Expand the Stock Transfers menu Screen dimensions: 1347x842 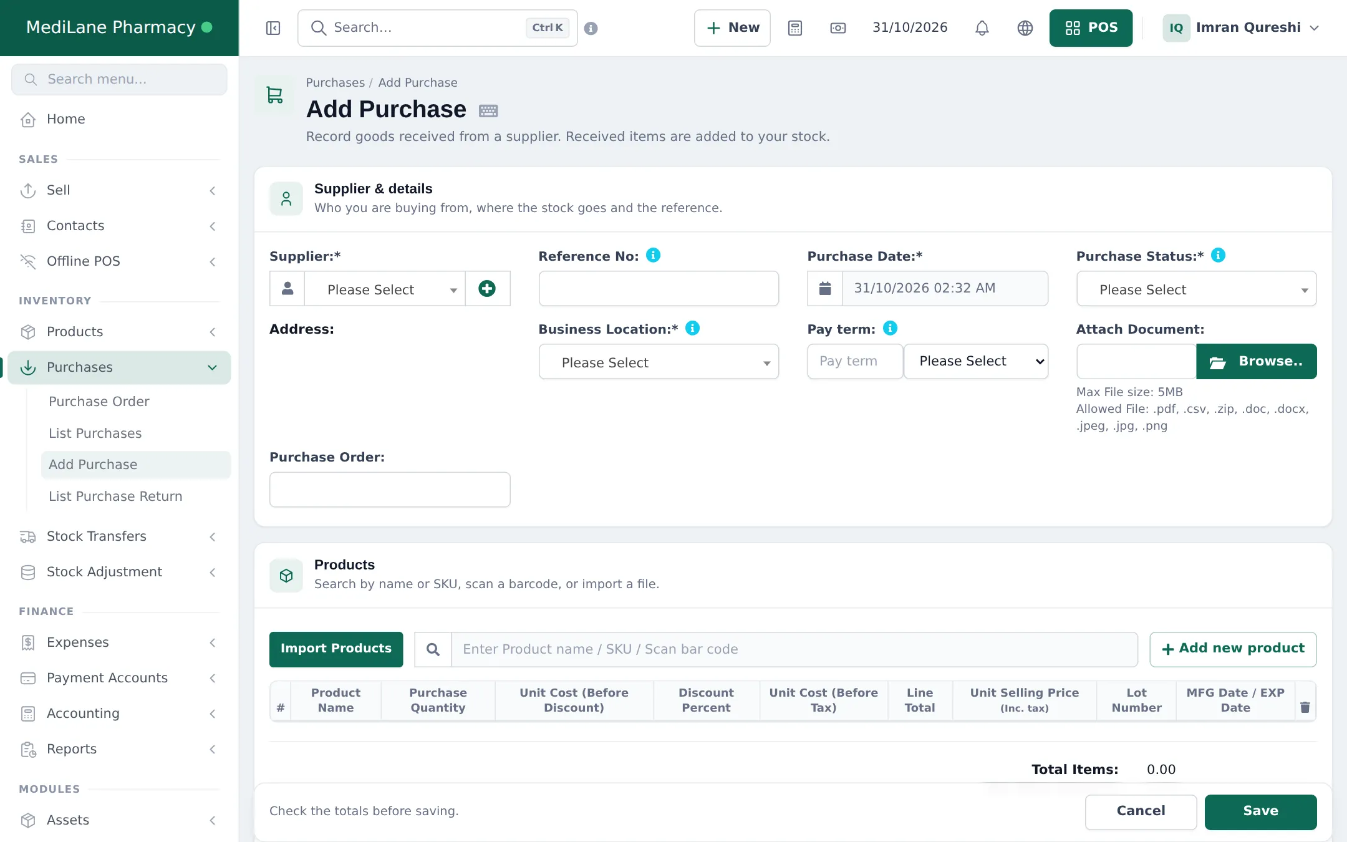coord(119,536)
